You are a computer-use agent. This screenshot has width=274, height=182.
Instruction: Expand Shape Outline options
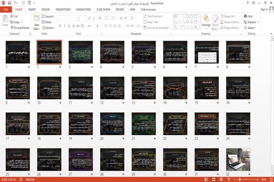[230, 22]
